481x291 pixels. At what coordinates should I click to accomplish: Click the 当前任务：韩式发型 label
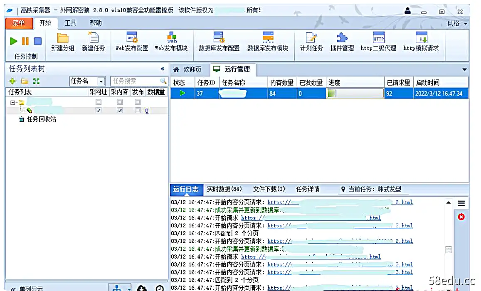pos(375,189)
